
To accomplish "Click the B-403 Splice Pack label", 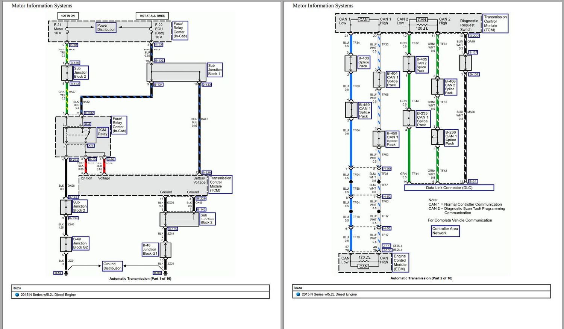I will 364,62.
